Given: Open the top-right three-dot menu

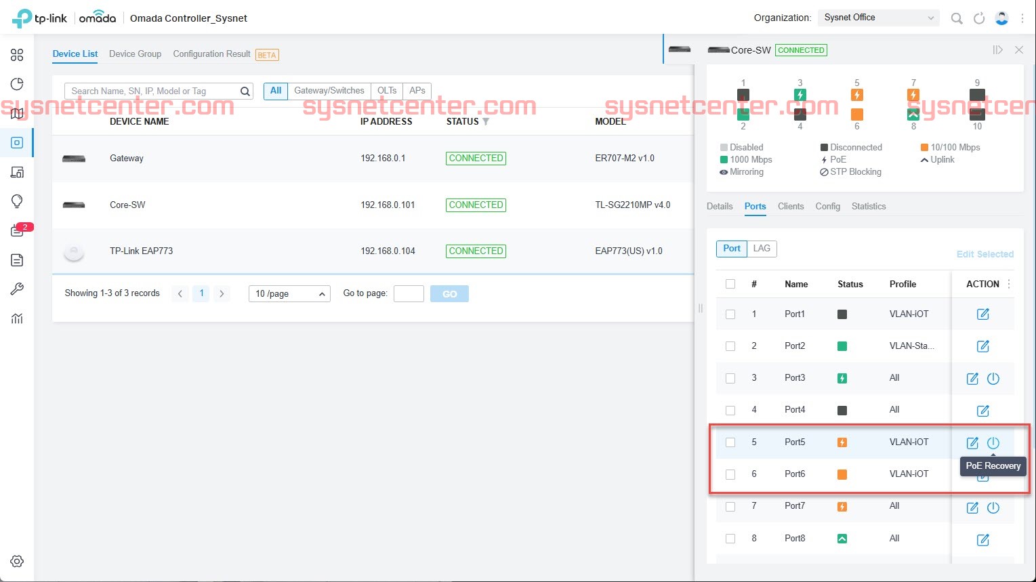Looking at the screenshot, I should (1022, 18).
